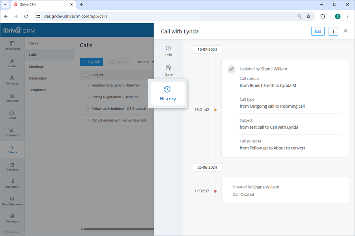Image resolution: width=355 pixels, height=236 pixels.
Task: Click Edit in the Call with Lynda panel
Action: coord(318,31)
